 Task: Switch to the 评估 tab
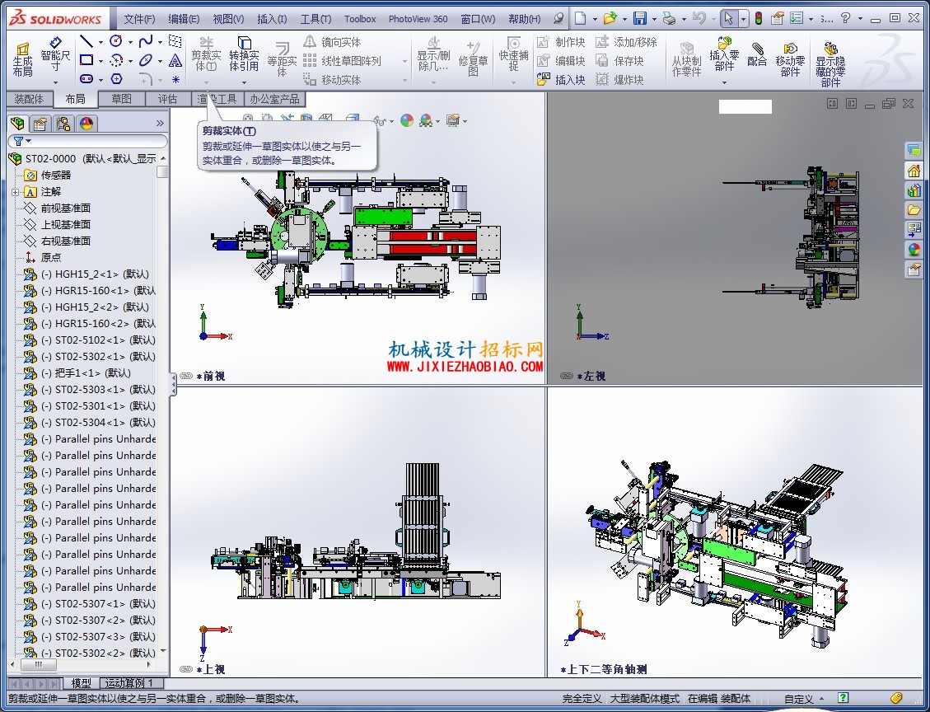point(168,99)
